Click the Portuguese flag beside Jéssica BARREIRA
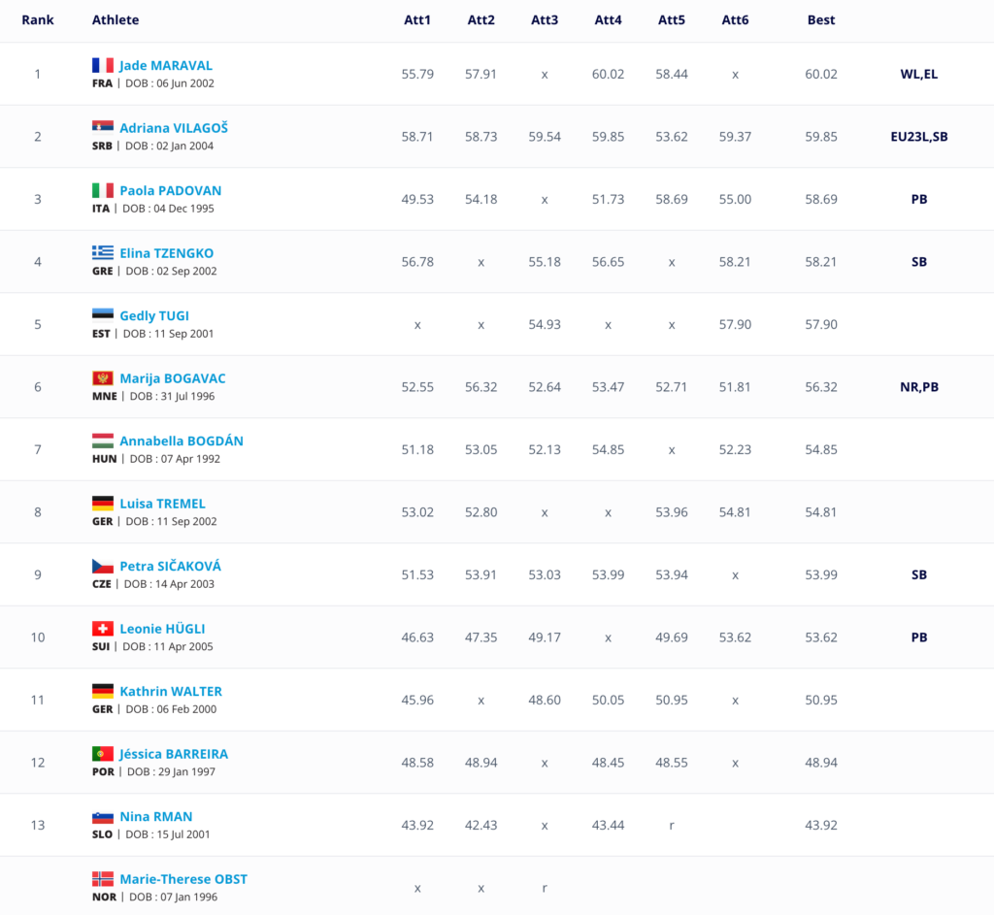The height and width of the screenshot is (915, 994). (x=103, y=753)
